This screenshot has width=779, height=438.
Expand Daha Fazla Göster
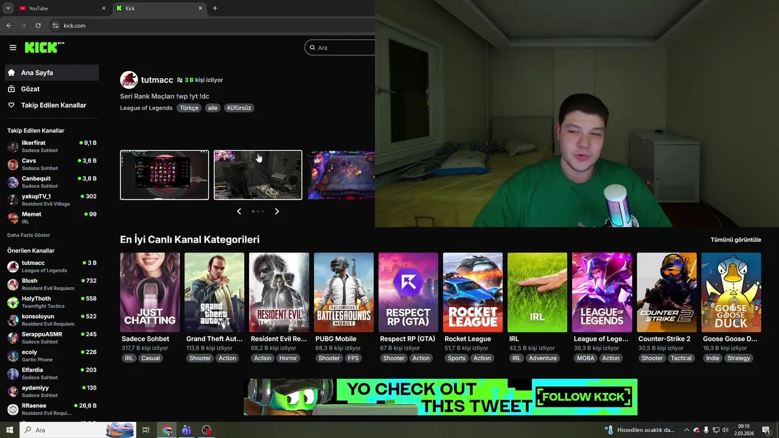(x=29, y=235)
